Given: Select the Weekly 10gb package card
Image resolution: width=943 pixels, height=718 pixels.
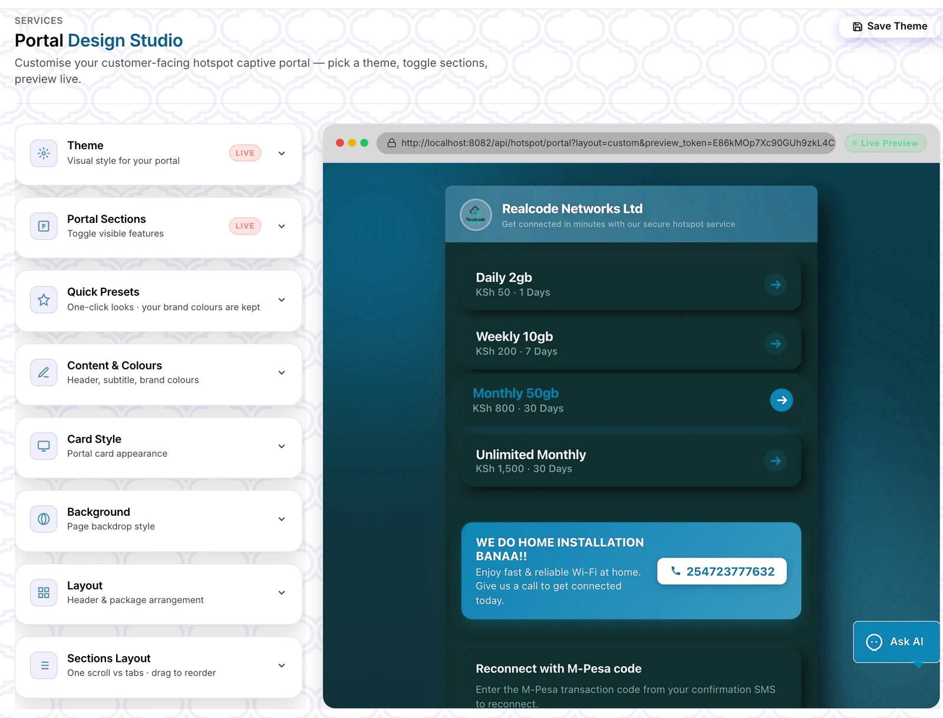Looking at the screenshot, I should point(631,343).
